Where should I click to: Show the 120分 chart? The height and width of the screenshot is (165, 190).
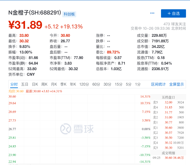[84, 84]
